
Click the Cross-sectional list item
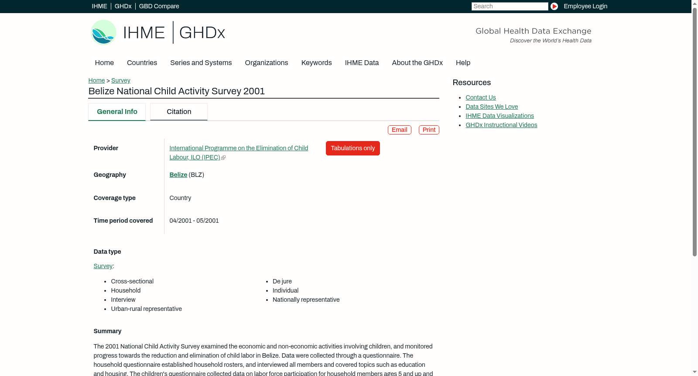(132, 281)
